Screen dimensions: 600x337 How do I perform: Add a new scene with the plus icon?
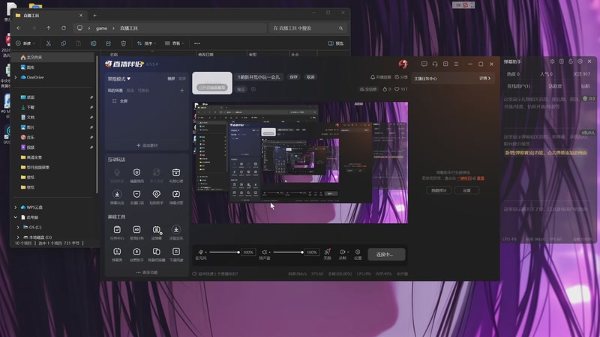[x=182, y=91]
